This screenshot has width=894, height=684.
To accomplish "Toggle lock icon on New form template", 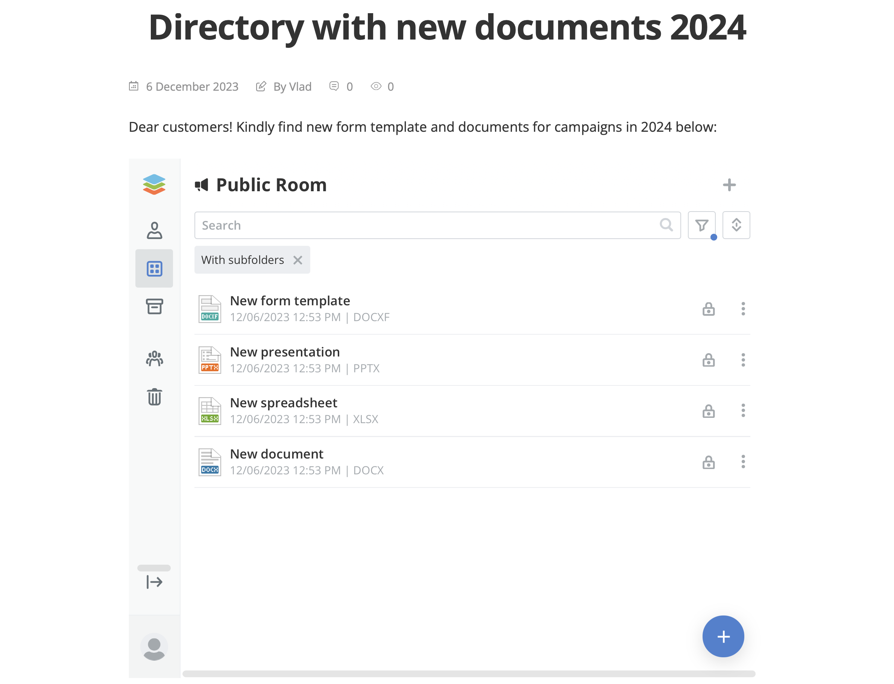I will coord(708,308).
